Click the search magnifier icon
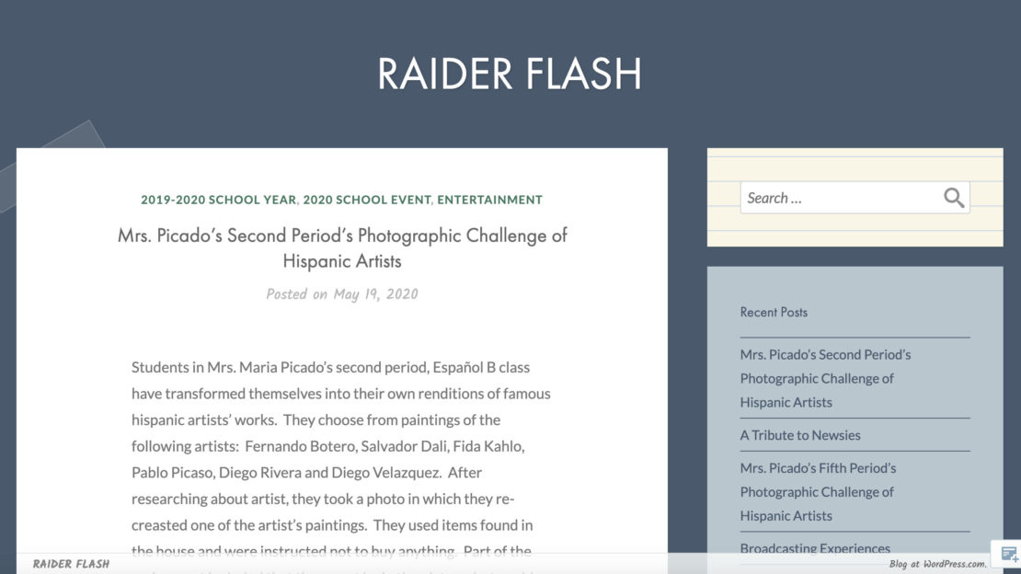This screenshot has height=574, width=1021. [954, 198]
